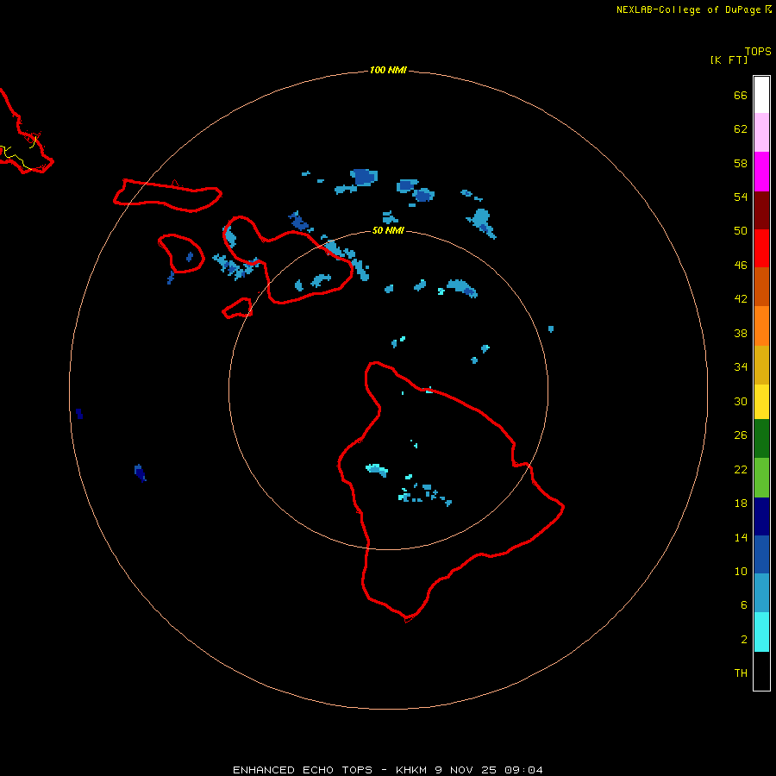Image resolution: width=776 pixels, height=776 pixels.
Task: Select the 6 legend value
Action: tap(743, 605)
